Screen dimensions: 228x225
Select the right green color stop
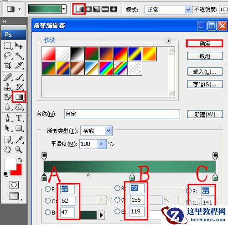(215, 177)
